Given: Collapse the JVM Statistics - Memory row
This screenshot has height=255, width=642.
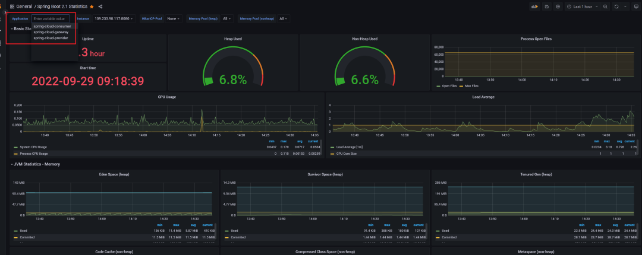Looking at the screenshot, I should [x=36, y=164].
